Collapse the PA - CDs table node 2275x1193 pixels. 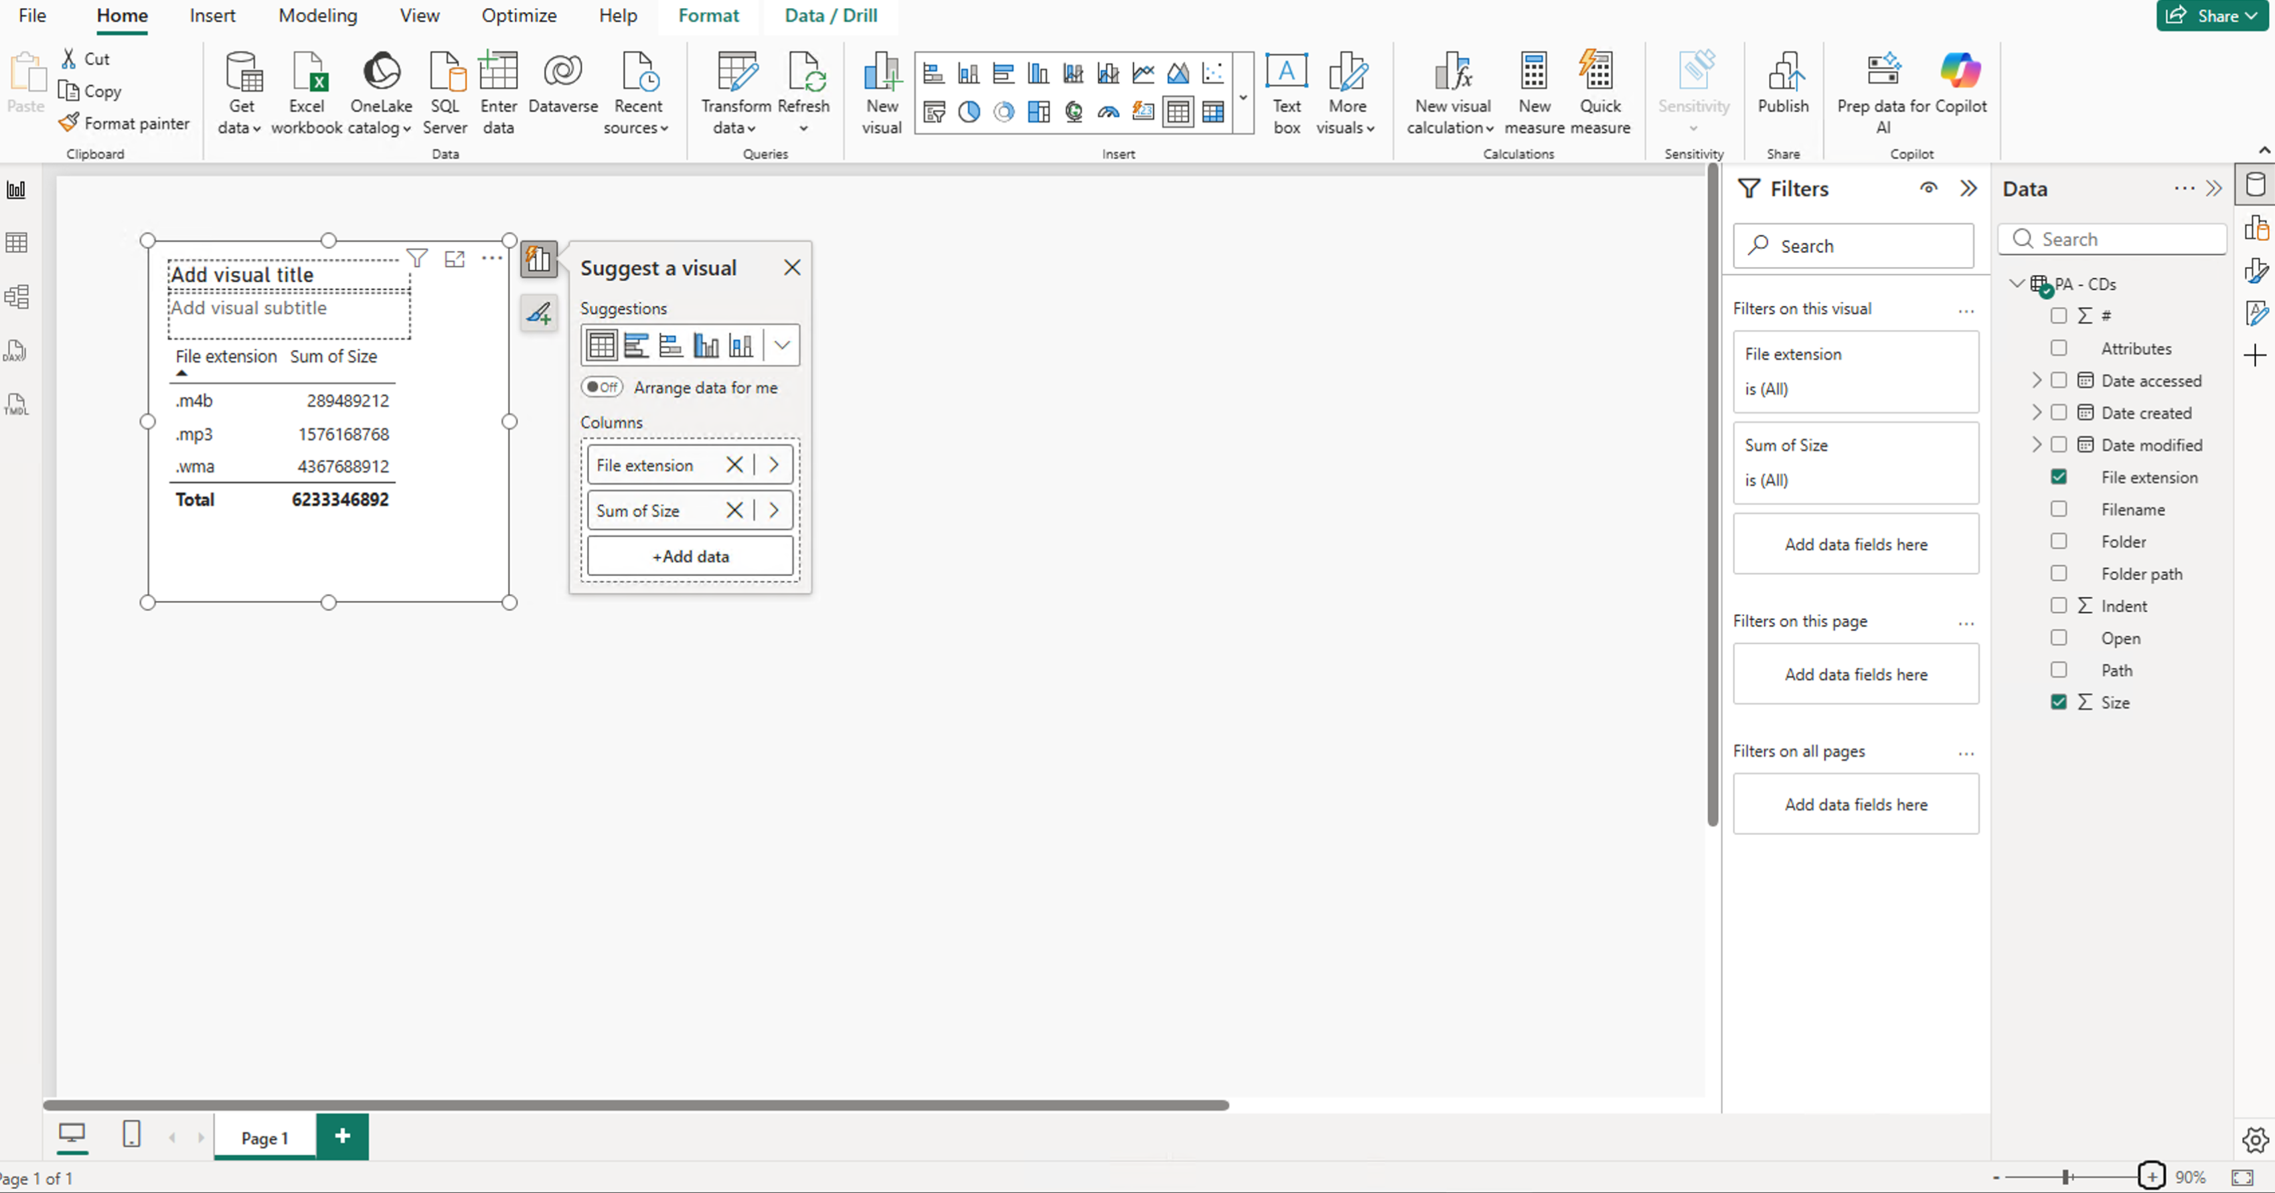point(2017,283)
